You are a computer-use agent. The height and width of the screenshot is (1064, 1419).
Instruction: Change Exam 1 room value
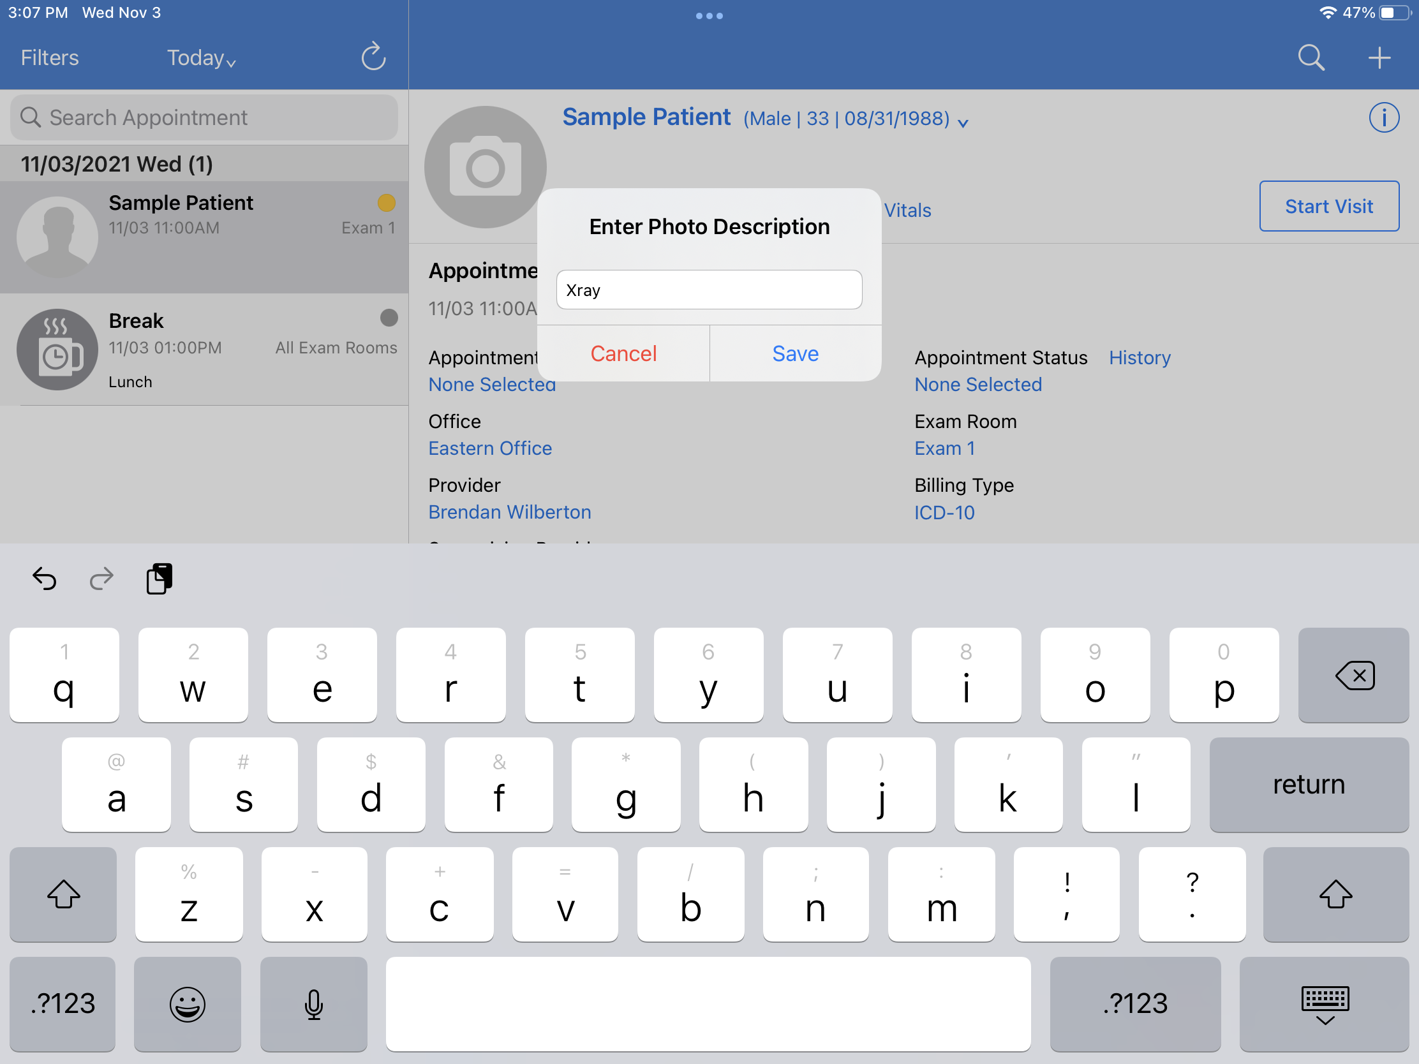tap(944, 448)
